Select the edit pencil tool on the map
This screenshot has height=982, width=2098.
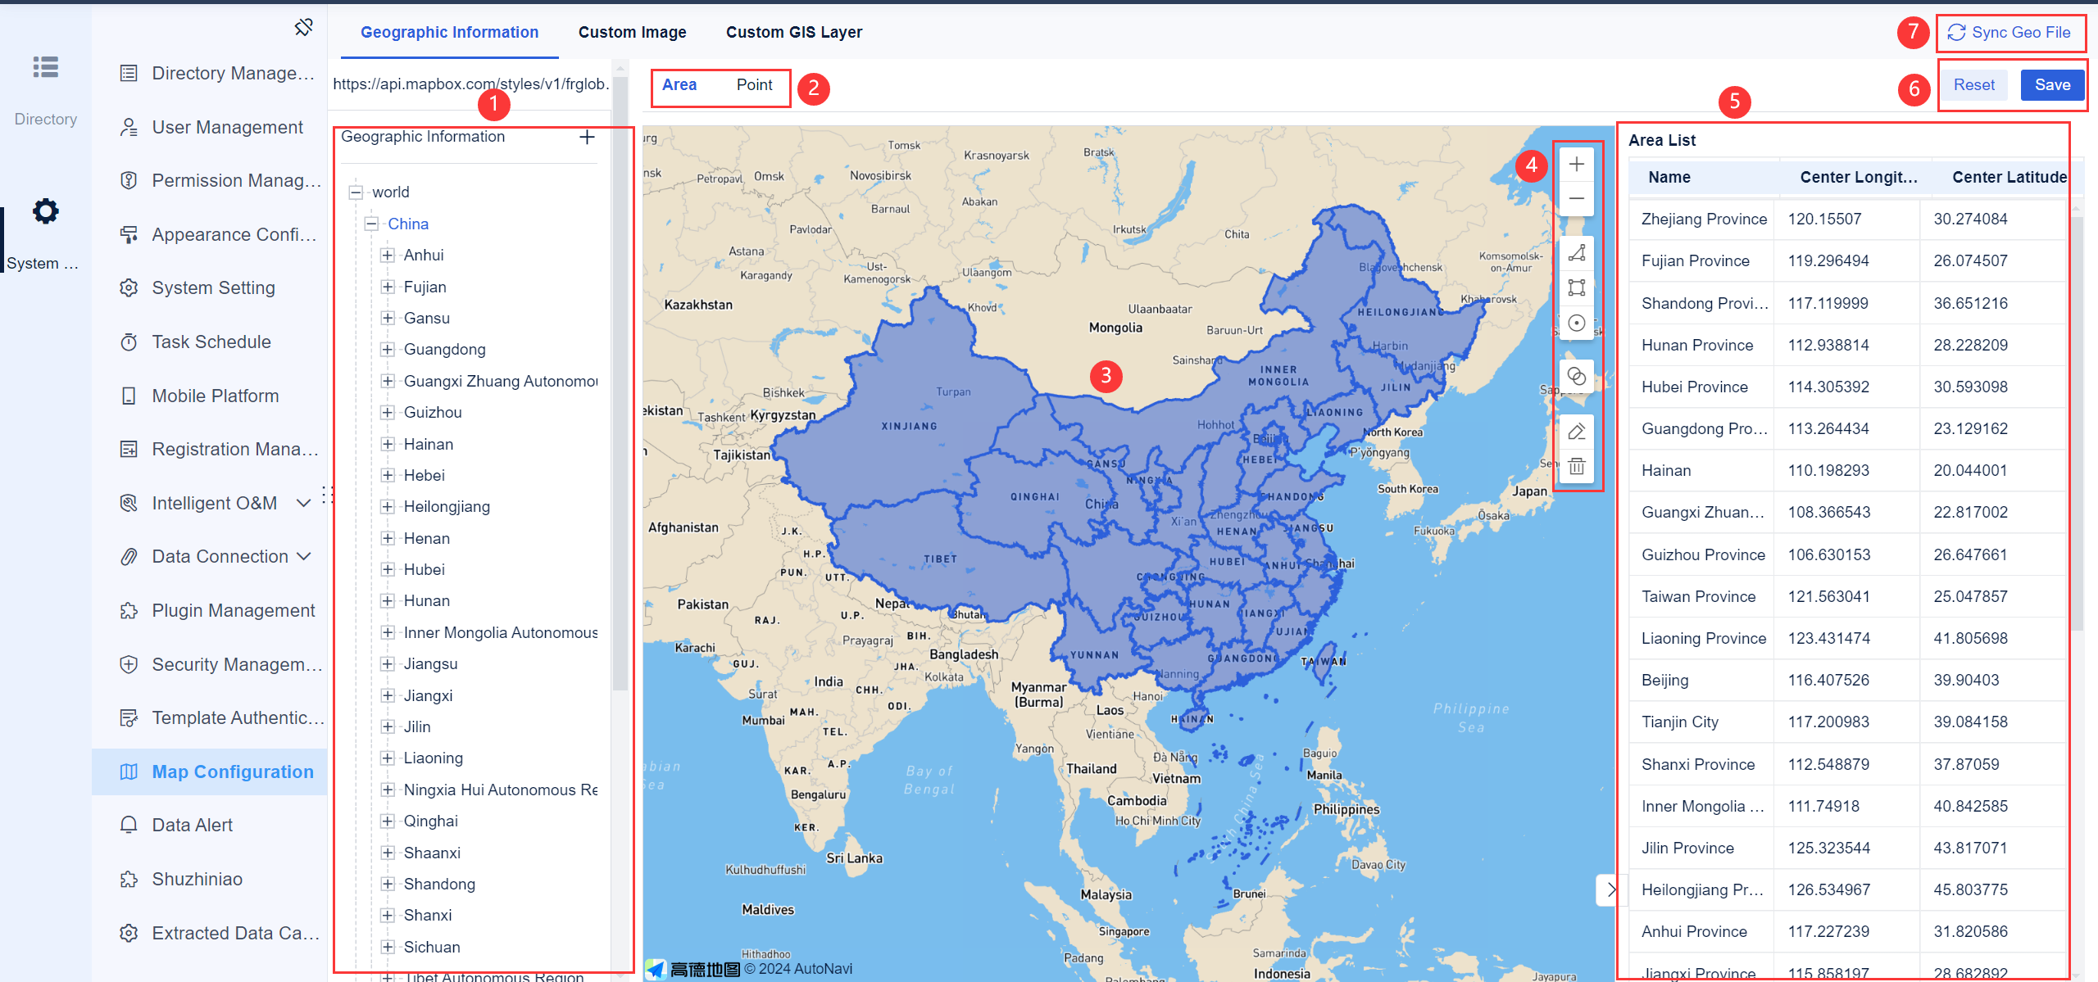[1576, 431]
